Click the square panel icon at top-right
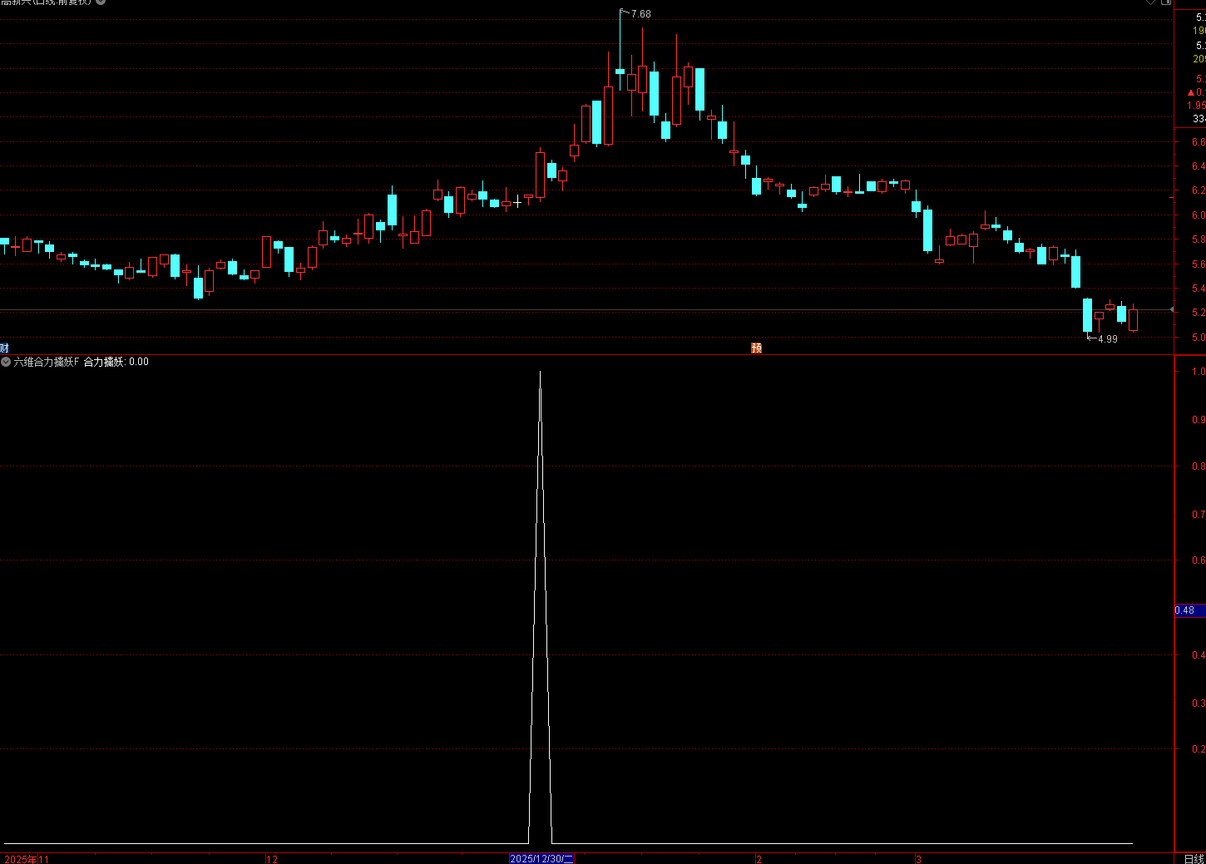Image resolution: width=1206 pixels, height=864 pixels. 1164,2
